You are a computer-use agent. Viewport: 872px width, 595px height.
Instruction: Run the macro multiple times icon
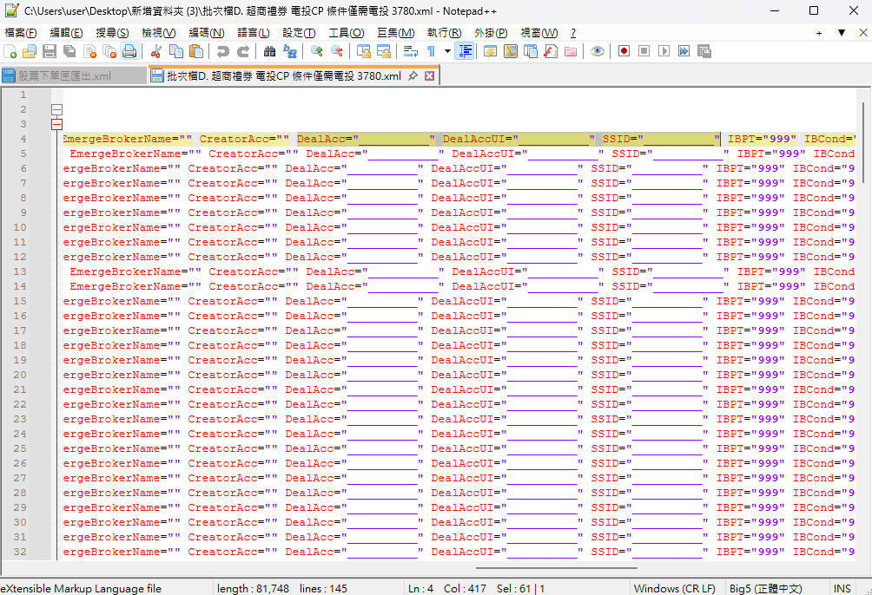coord(684,52)
